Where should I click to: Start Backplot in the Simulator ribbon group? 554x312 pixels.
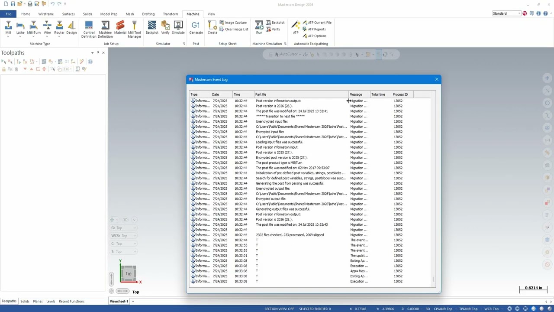(x=152, y=28)
